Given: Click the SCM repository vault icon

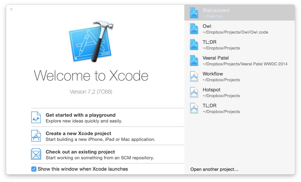Looking at the screenshot, I should pos(36,154).
